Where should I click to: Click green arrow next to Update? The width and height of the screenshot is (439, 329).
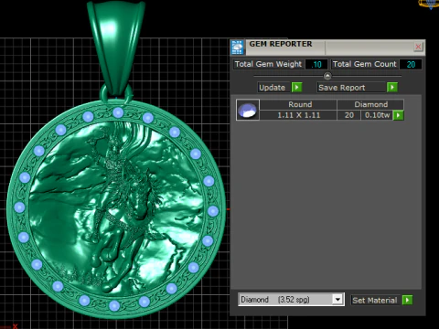click(x=296, y=88)
